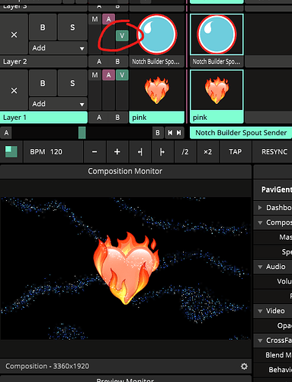
Task: Click the crossfader next clip icon
Action: 179,133
